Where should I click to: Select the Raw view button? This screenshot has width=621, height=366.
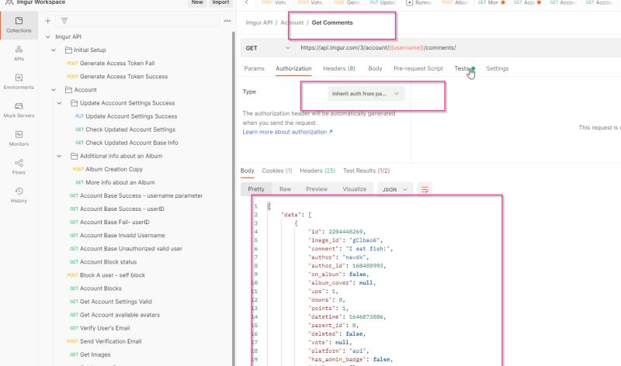point(285,189)
